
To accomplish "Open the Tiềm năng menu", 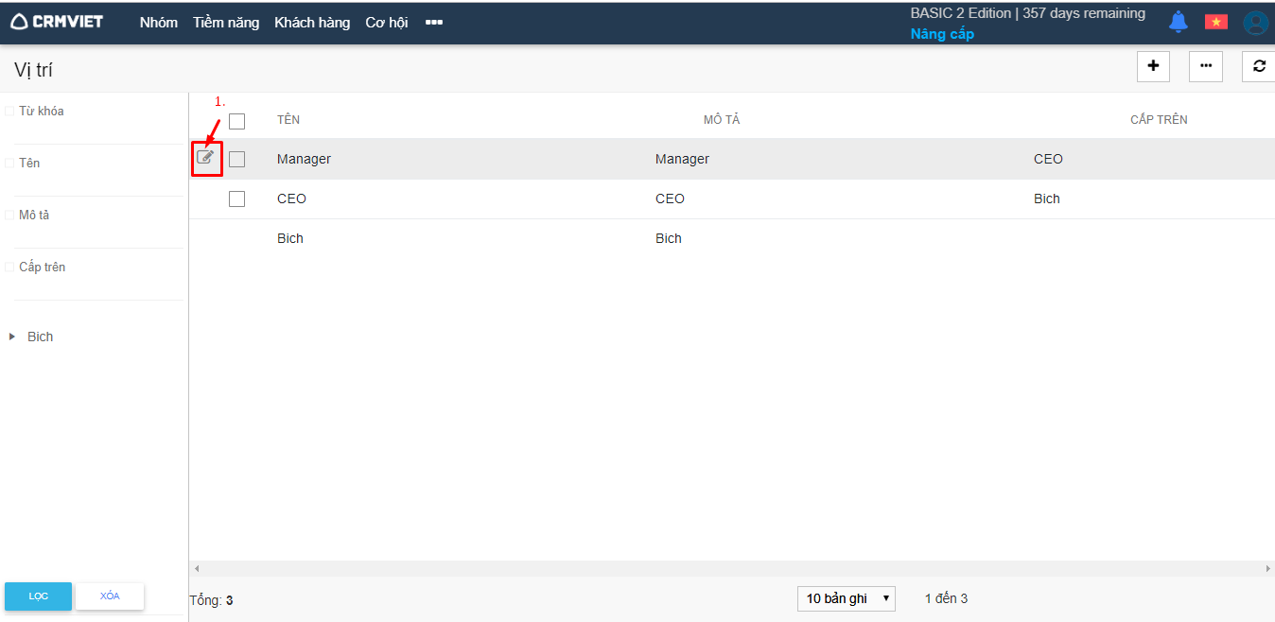I will point(226,23).
